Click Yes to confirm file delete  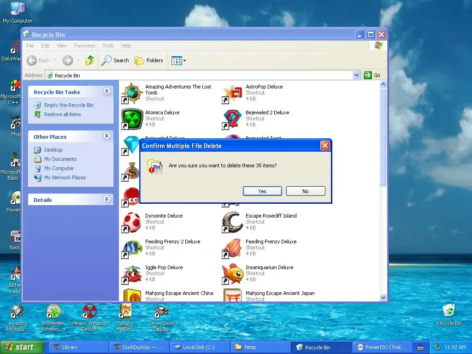262,191
